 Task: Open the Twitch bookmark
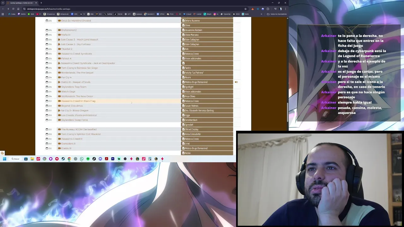coord(21,14)
